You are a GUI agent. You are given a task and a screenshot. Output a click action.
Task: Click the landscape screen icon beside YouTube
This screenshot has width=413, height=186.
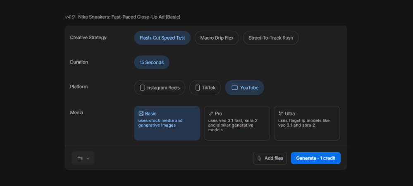[234, 88]
